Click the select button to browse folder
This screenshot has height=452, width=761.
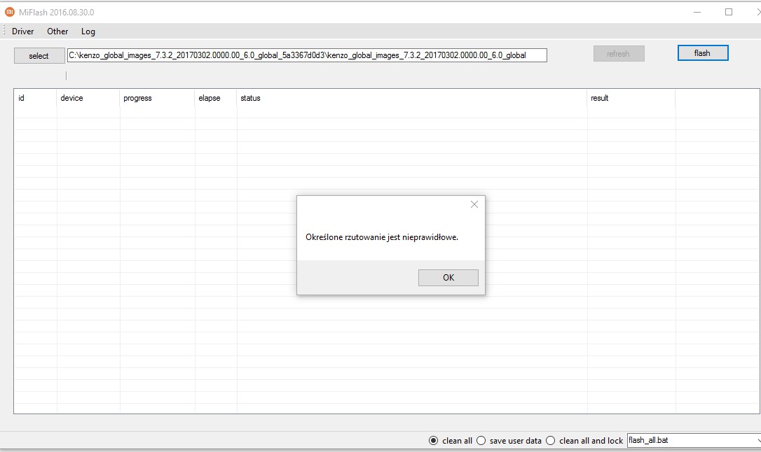(39, 56)
